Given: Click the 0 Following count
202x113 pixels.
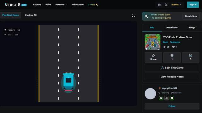Looking at the screenshot, I should [164, 93].
